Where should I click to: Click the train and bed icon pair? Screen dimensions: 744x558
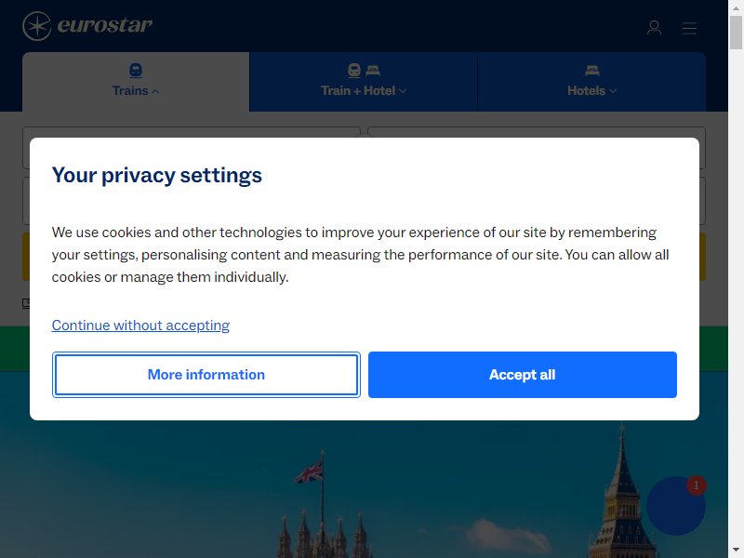pyautogui.click(x=364, y=71)
